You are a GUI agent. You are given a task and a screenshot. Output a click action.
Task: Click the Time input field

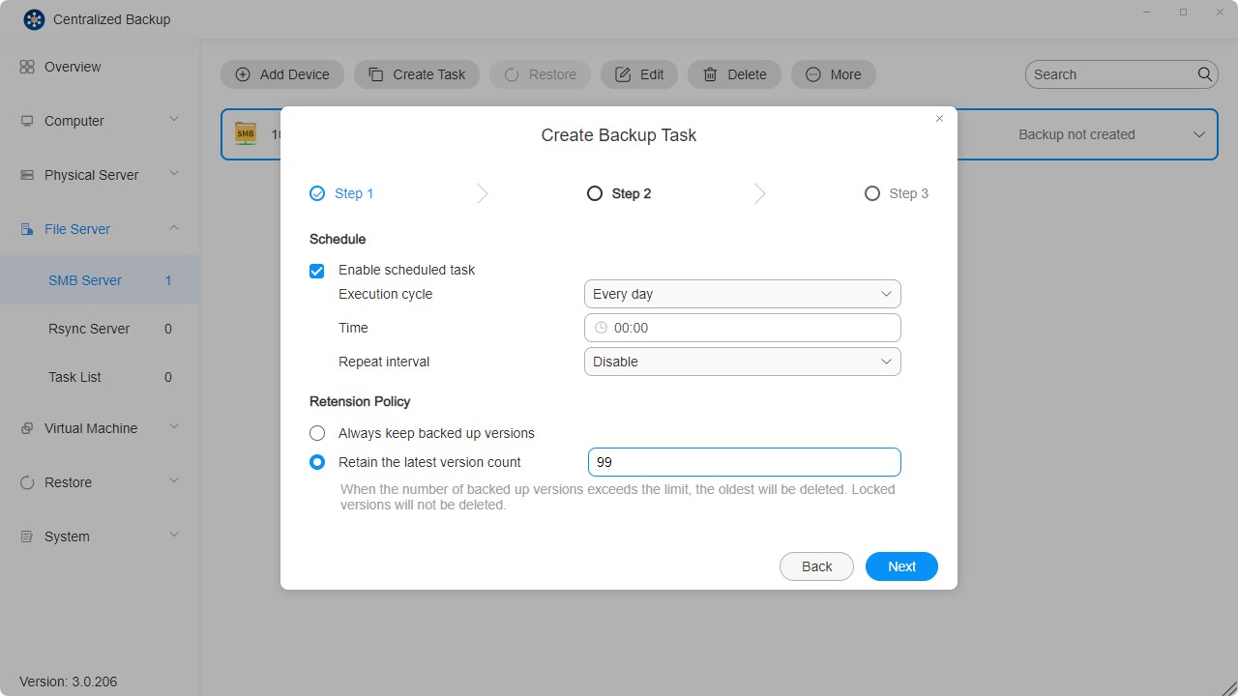coord(741,328)
